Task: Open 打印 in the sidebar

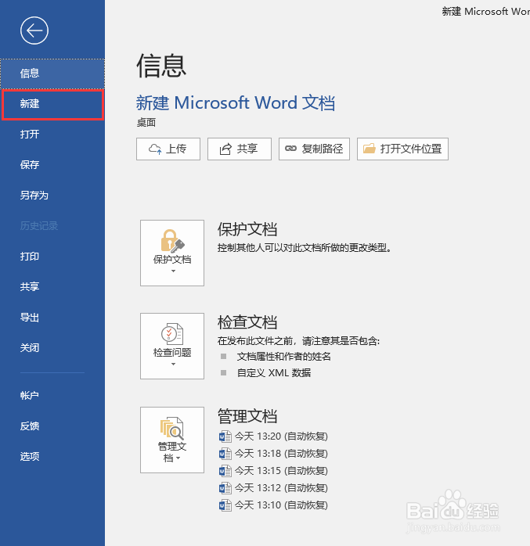Action: (x=52, y=257)
